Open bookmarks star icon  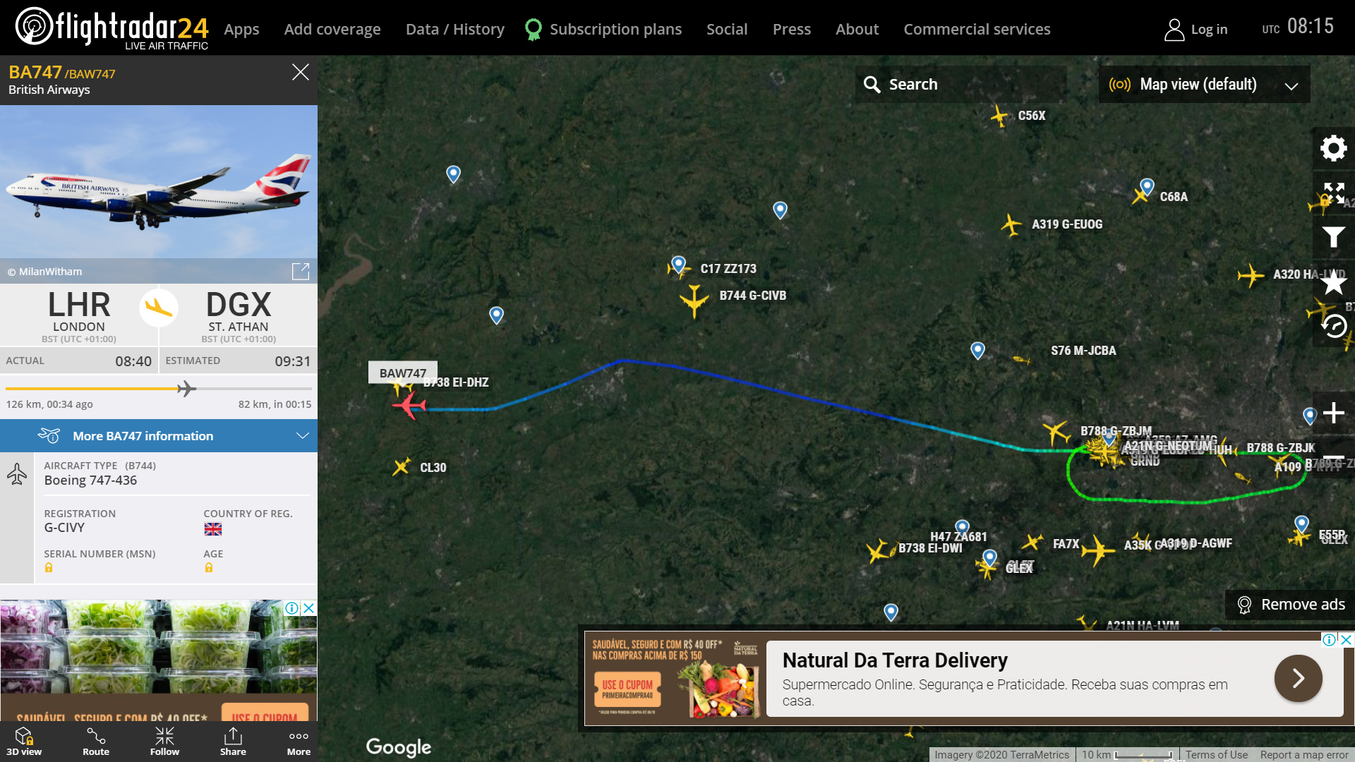click(x=1333, y=282)
